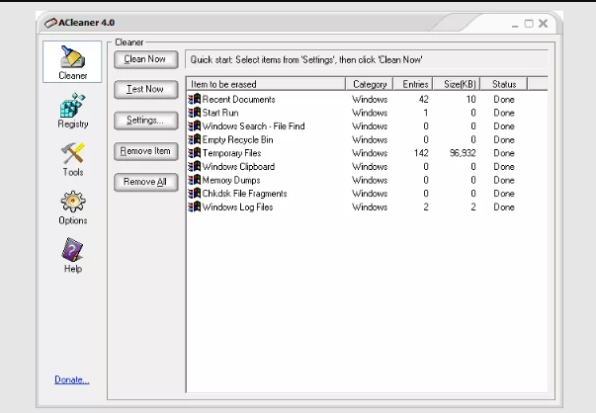
Task: Click the Remove All button
Action: 146,183
